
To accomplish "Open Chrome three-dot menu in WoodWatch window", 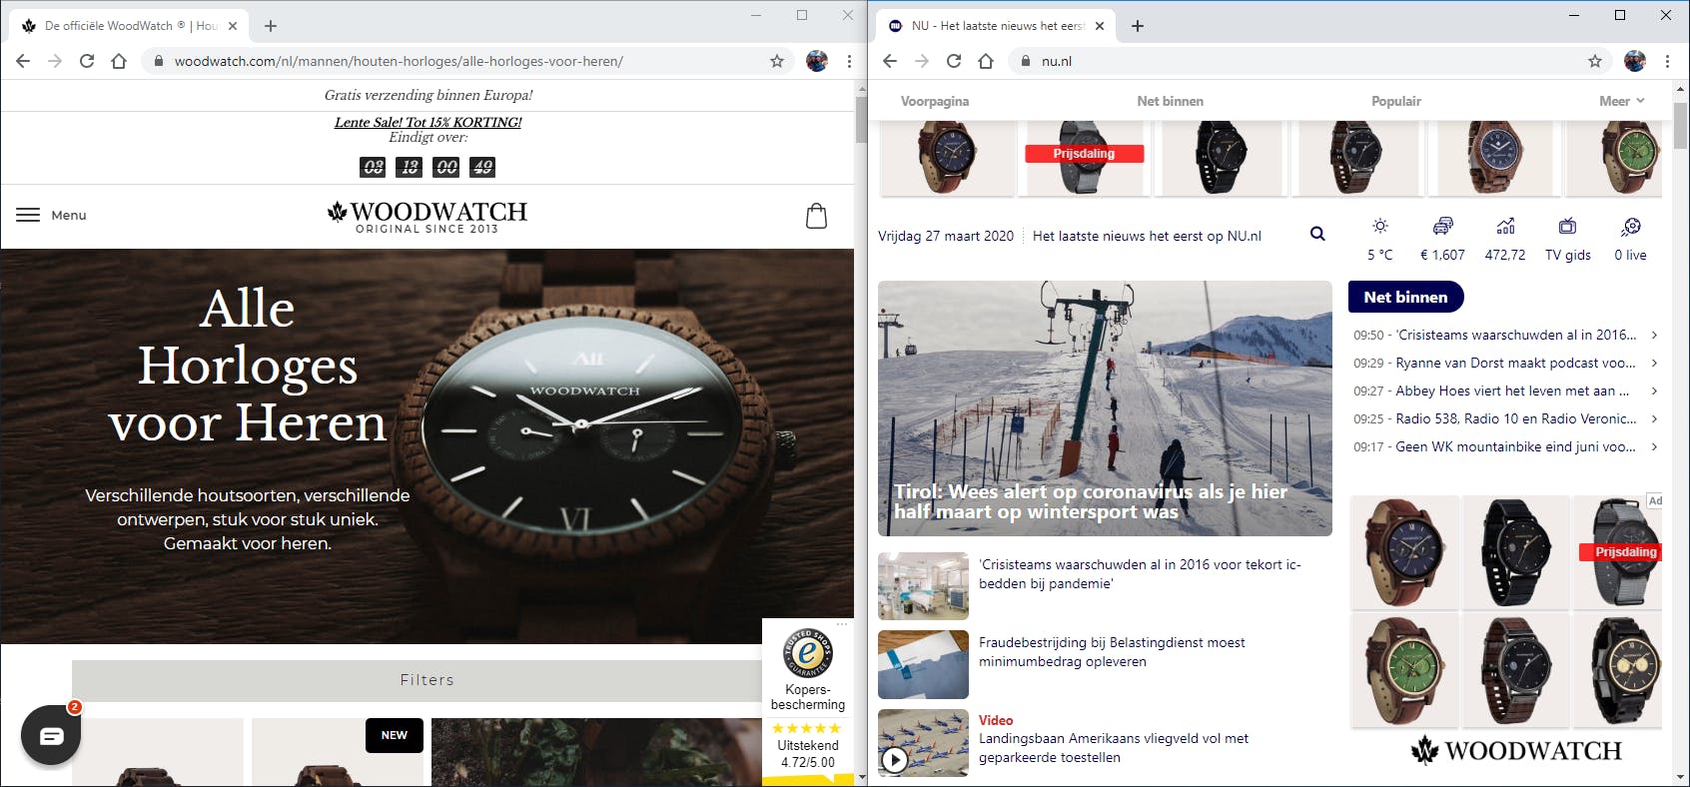I will (x=849, y=61).
